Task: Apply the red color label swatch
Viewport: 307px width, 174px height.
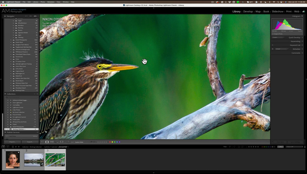Action: coord(110,142)
